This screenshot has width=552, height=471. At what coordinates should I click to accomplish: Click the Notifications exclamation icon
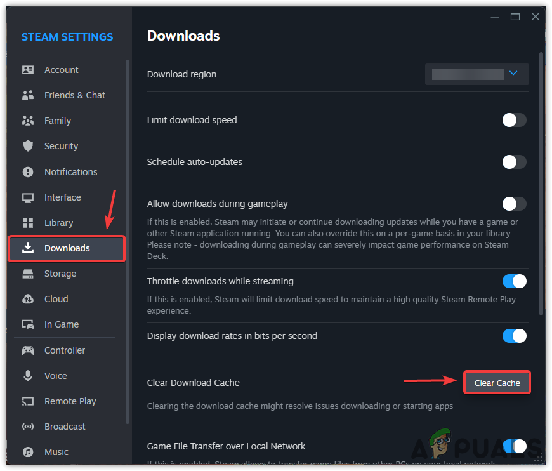(x=28, y=172)
